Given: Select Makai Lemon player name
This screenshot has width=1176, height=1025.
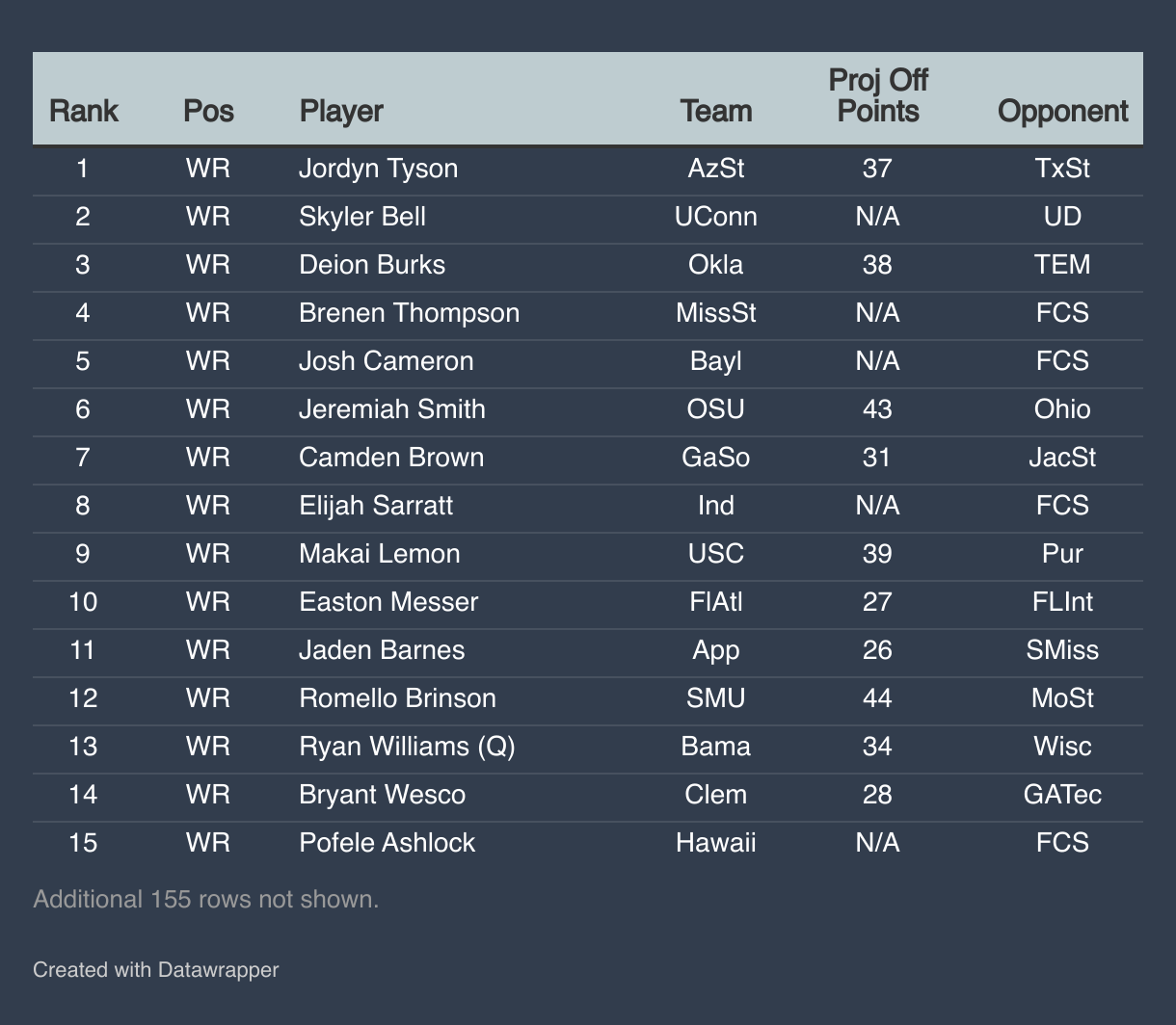Looking at the screenshot, I should (380, 554).
